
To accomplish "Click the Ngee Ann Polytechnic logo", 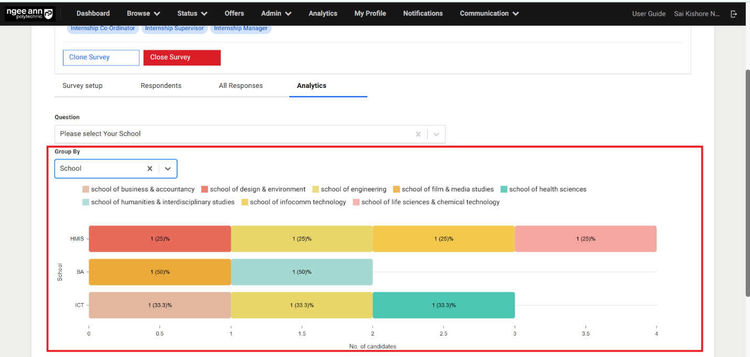I will [x=29, y=14].
